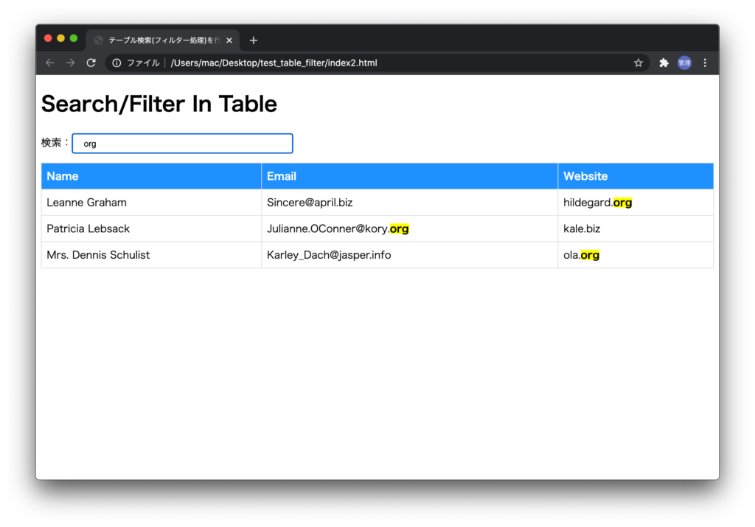Minimize the window with the yellow button

pos(60,38)
